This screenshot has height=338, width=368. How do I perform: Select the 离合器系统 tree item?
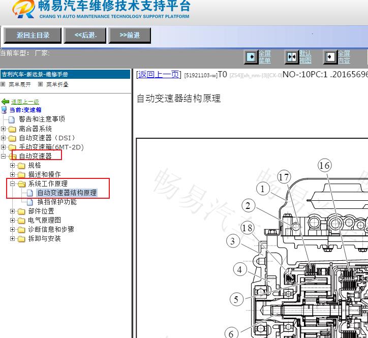tap(35, 129)
